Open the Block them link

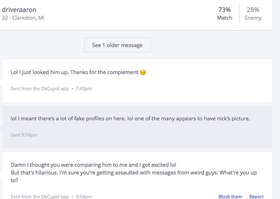230,197
